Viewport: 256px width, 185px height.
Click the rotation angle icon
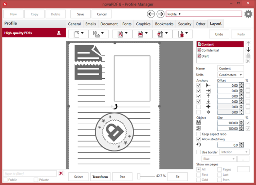point(199,145)
